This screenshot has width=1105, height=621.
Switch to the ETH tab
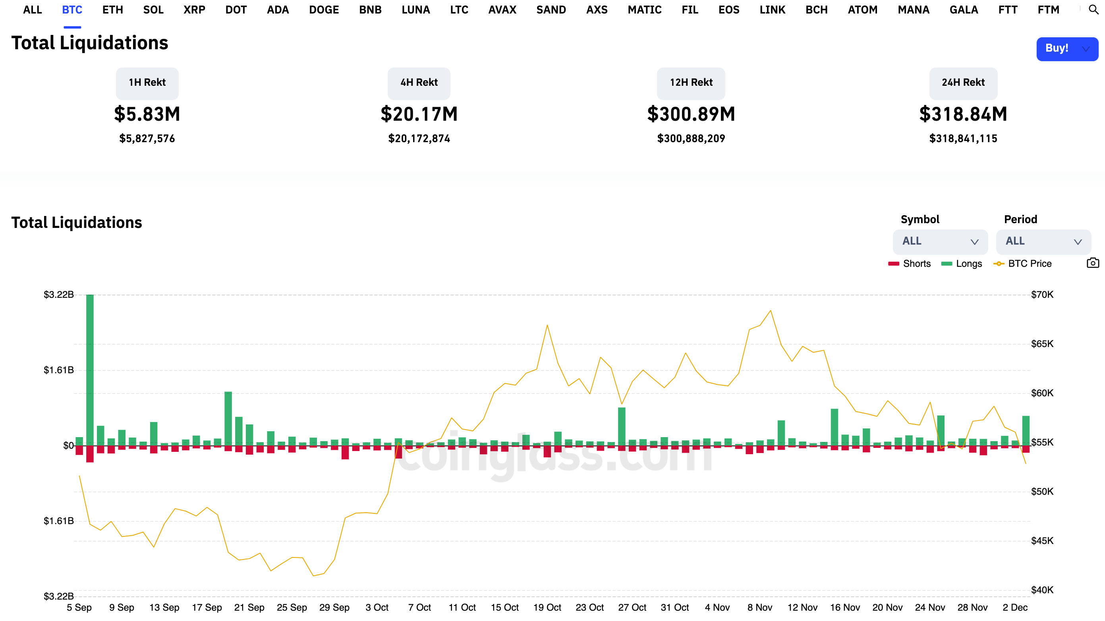tap(112, 10)
